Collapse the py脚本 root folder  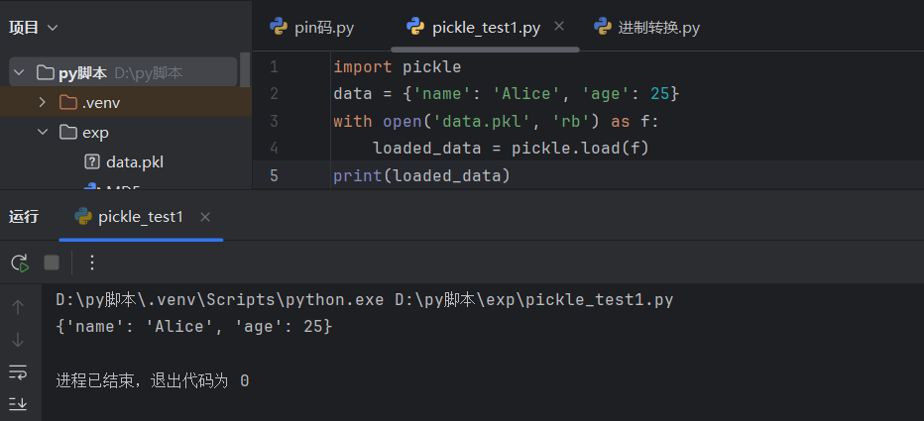click(19, 72)
